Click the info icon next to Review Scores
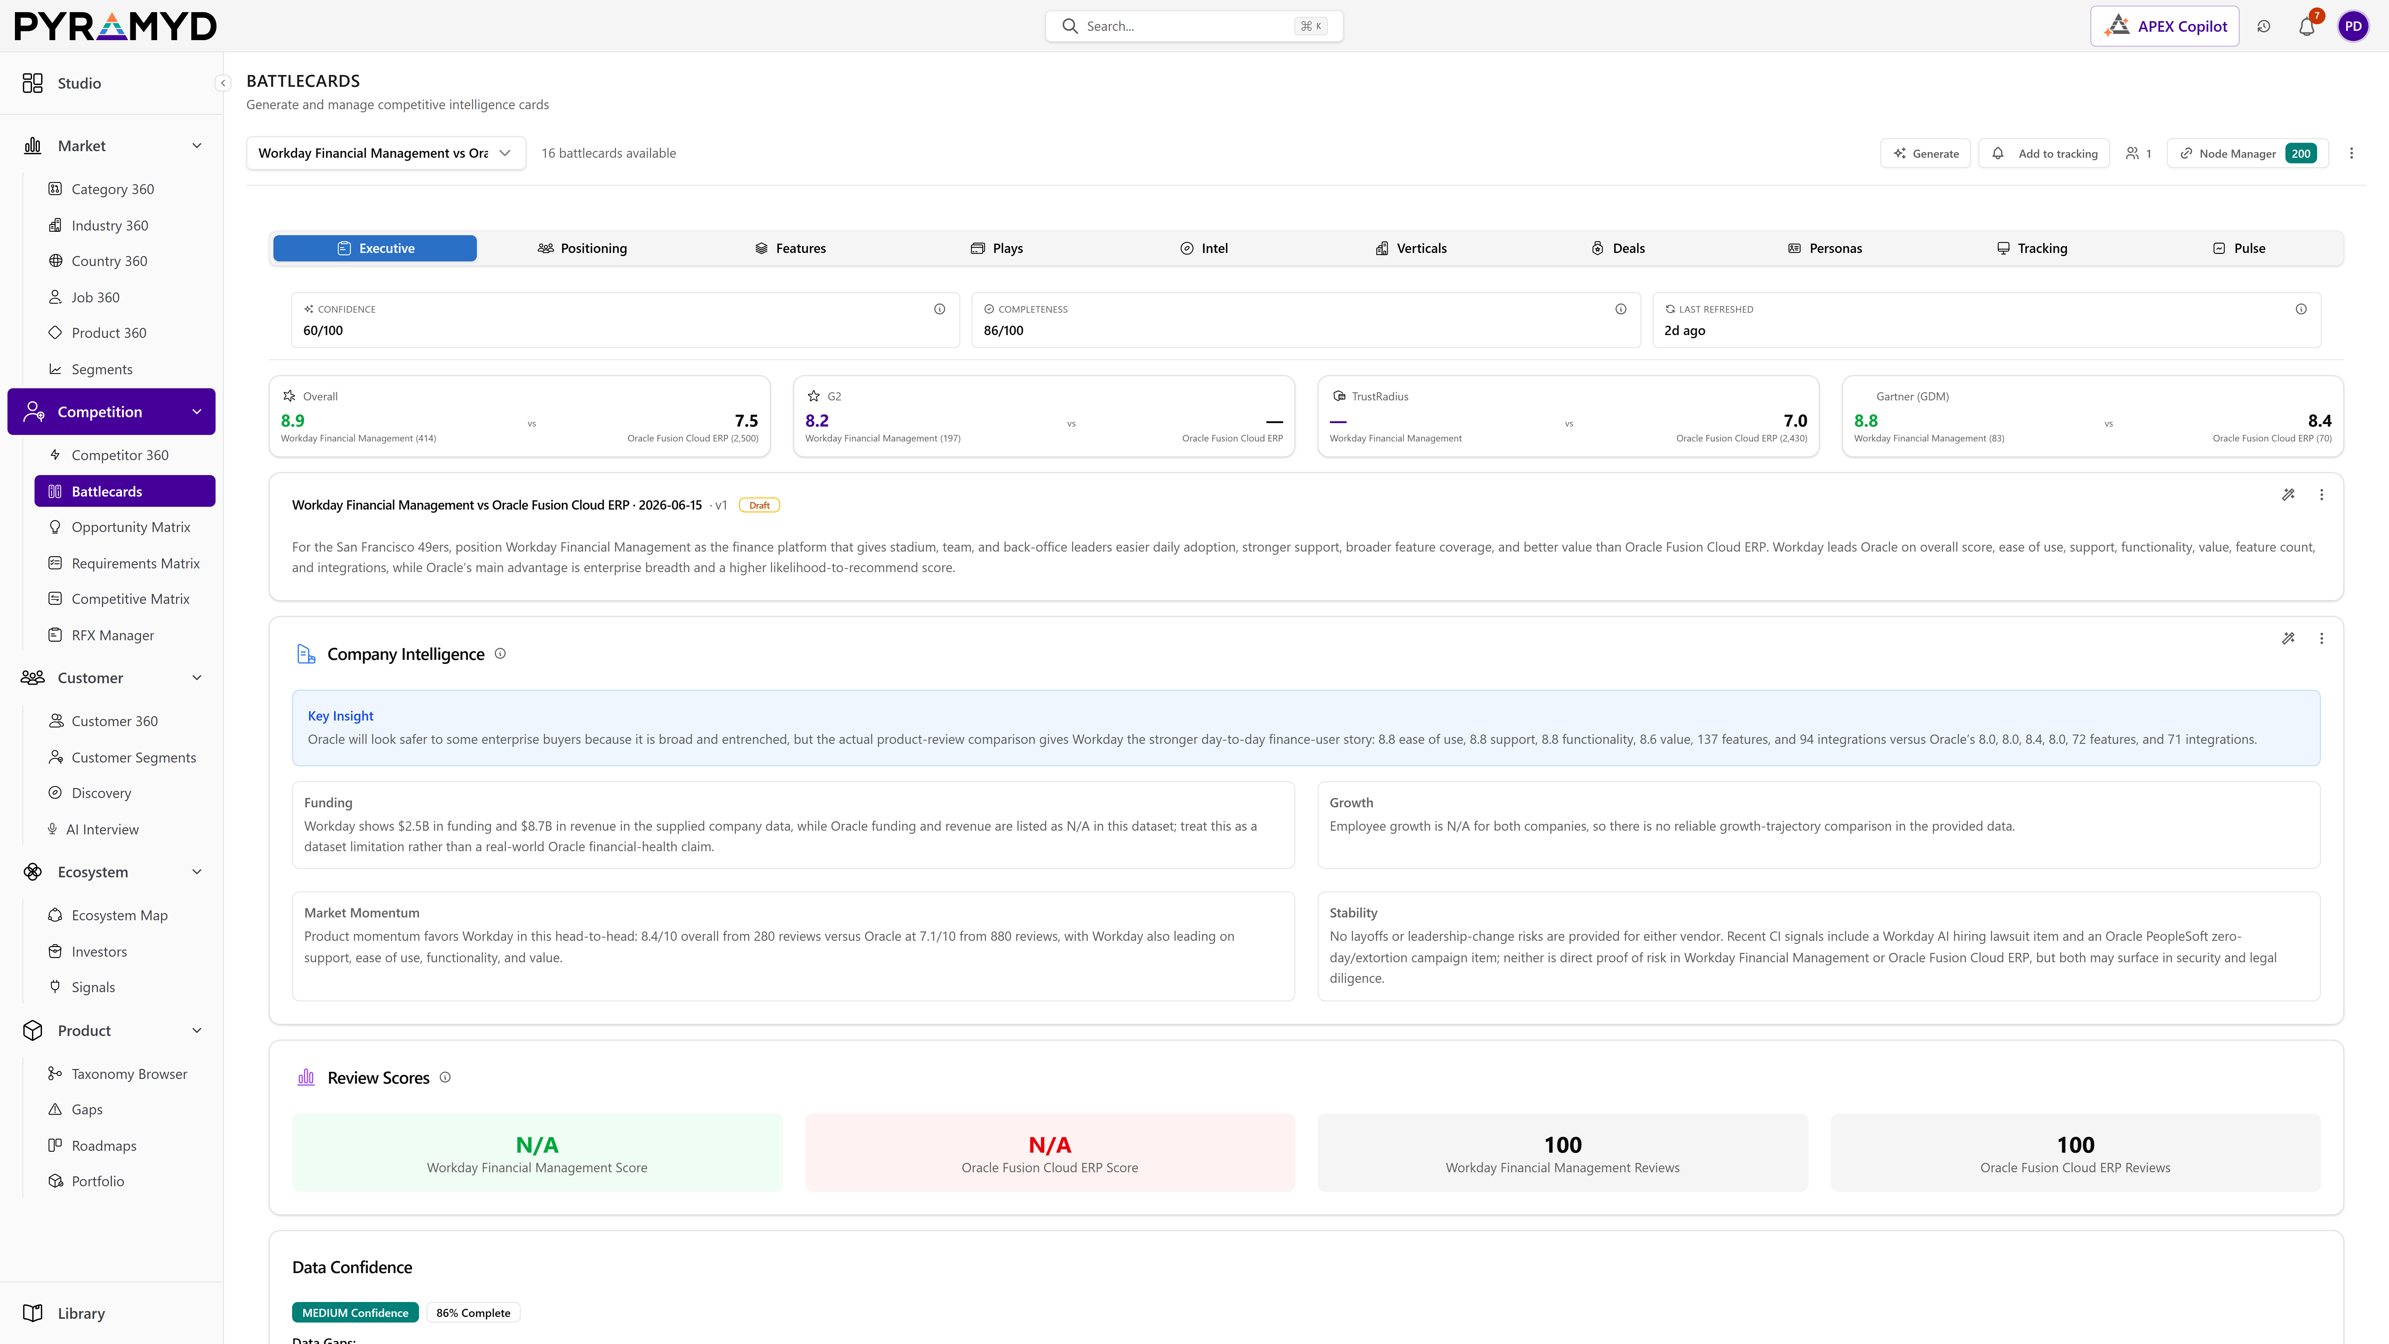Image resolution: width=2389 pixels, height=1344 pixels. (445, 1077)
